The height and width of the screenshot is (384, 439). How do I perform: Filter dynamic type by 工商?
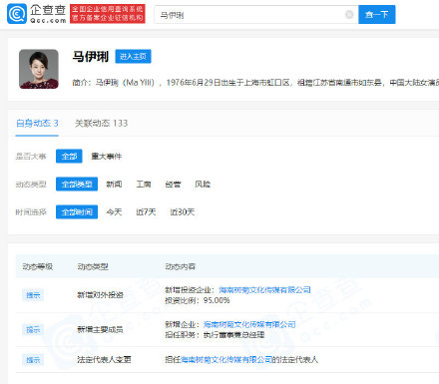pyautogui.click(x=144, y=185)
